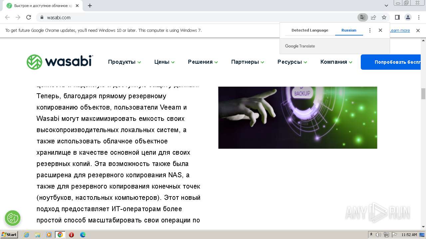Open cookie settings icon

click(13, 218)
